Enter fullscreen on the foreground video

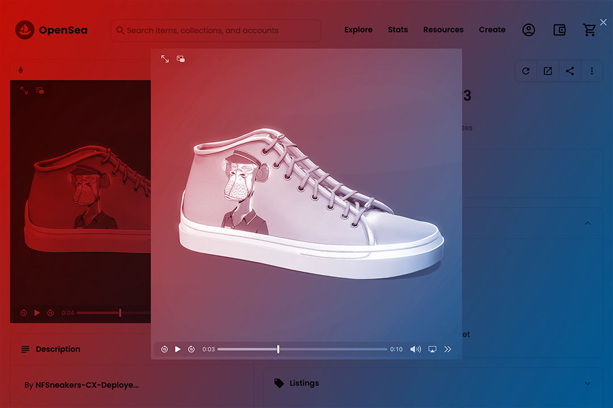(165, 58)
